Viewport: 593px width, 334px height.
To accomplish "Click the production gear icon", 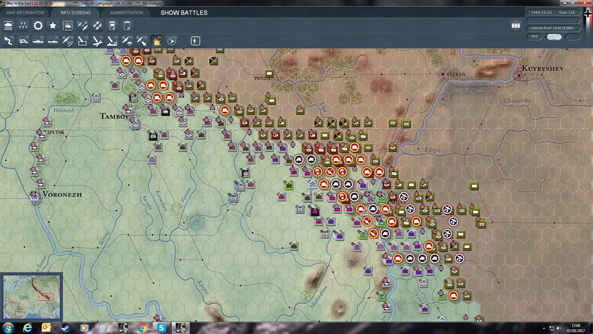I will click(x=38, y=26).
